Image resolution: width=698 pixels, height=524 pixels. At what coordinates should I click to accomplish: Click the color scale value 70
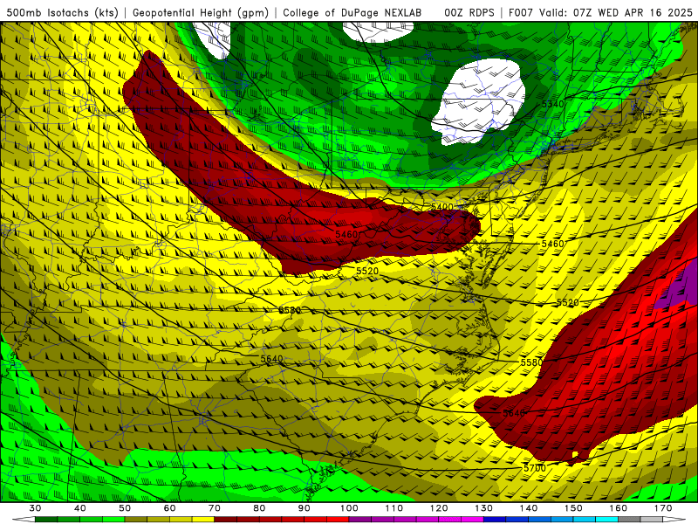pyautogui.click(x=215, y=508)
